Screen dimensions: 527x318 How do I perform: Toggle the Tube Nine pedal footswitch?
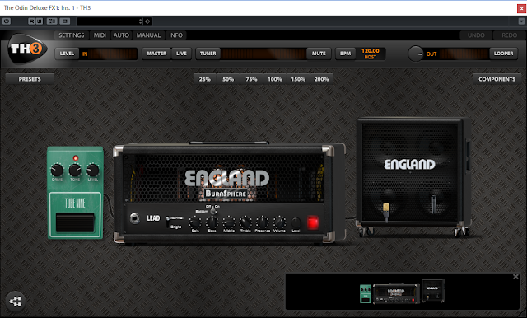click(75, 222)
